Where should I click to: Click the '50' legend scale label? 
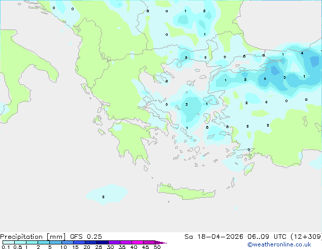pyautogui.click(x=157, y=247)
